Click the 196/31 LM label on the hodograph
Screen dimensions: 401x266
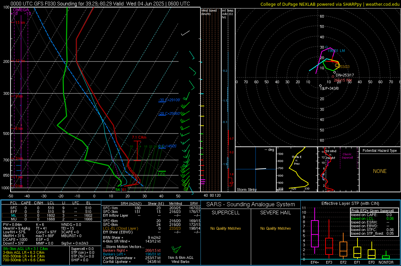336,51
